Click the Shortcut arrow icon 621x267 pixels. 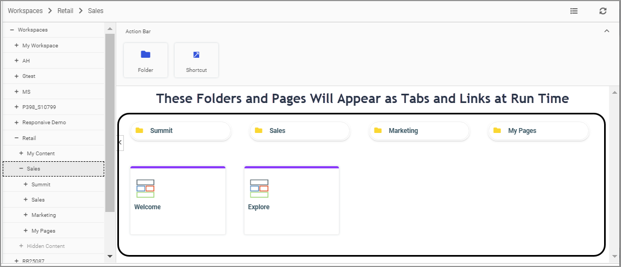tap(196, 54)
